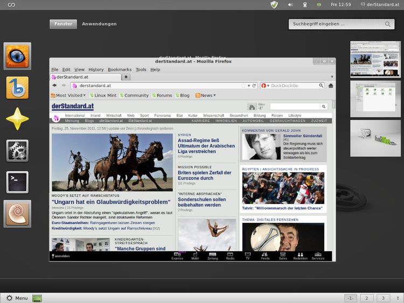
Task: Click the Firefox home button
Action: click(331, 86)
